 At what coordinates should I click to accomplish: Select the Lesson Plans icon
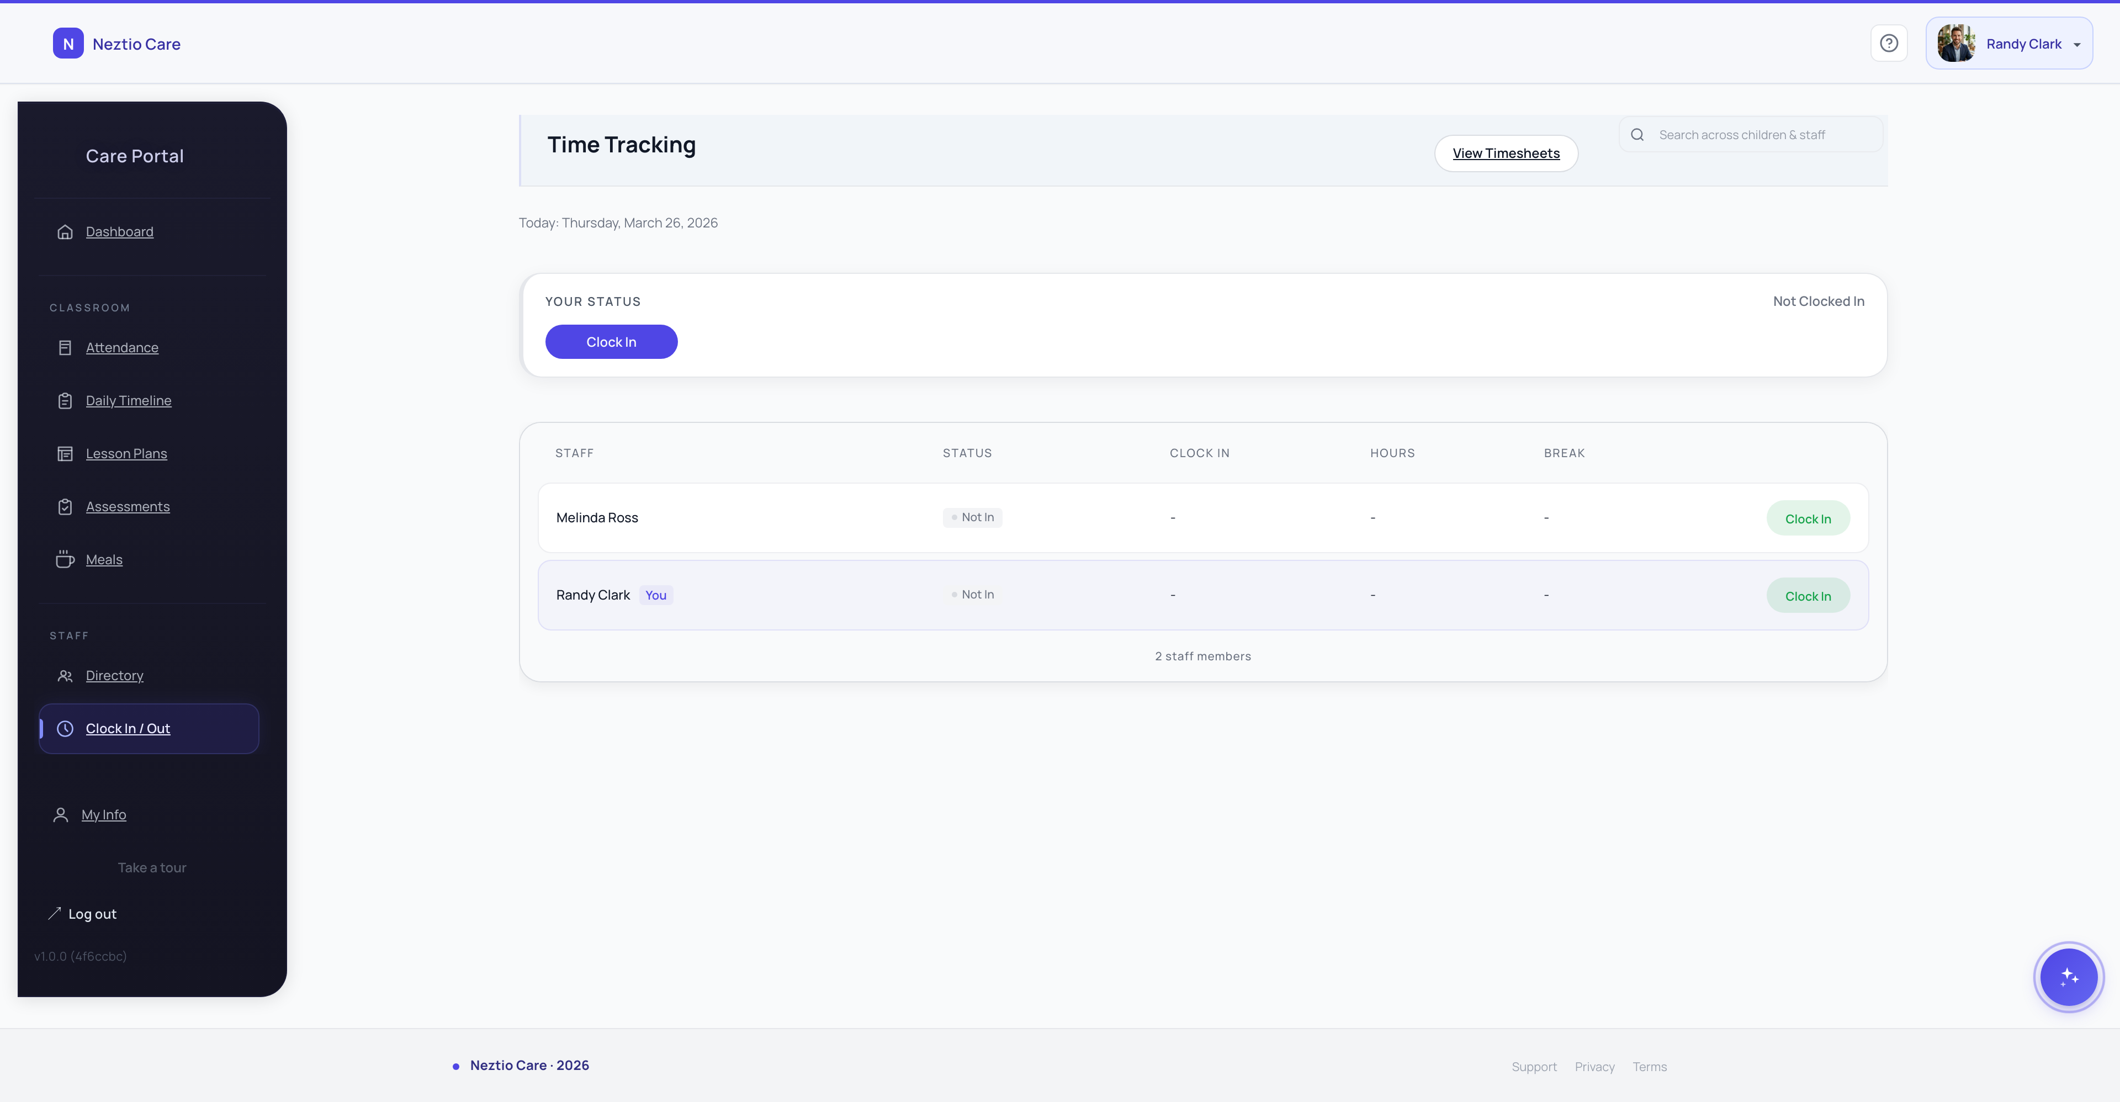pos(66,453)
